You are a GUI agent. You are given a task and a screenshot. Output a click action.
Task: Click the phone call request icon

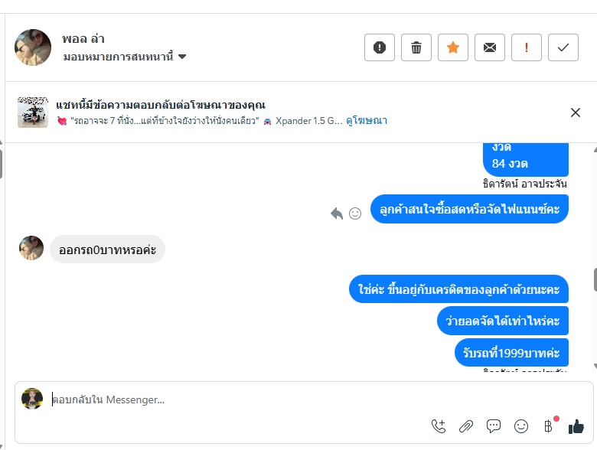point(439,426)
